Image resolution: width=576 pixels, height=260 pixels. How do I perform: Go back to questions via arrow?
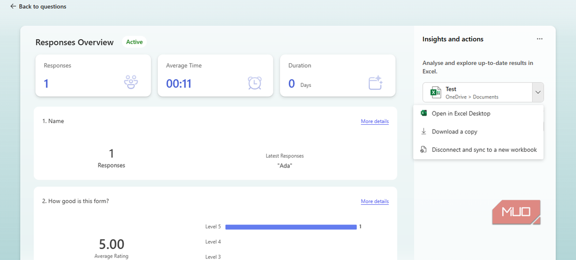point(13,6)
